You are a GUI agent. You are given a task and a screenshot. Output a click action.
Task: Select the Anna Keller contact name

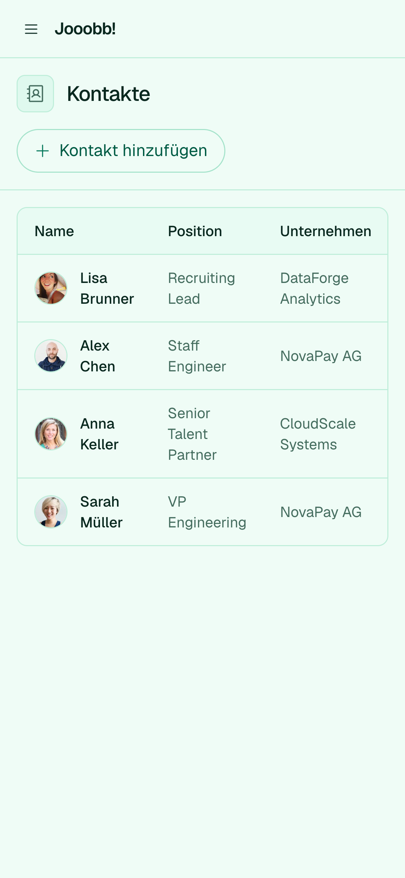point(99,434)
